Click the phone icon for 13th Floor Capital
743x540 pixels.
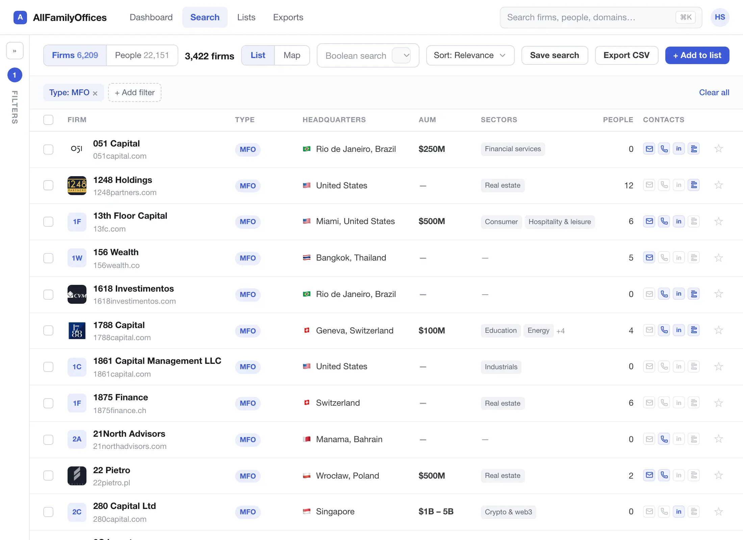tap(664, 221)
